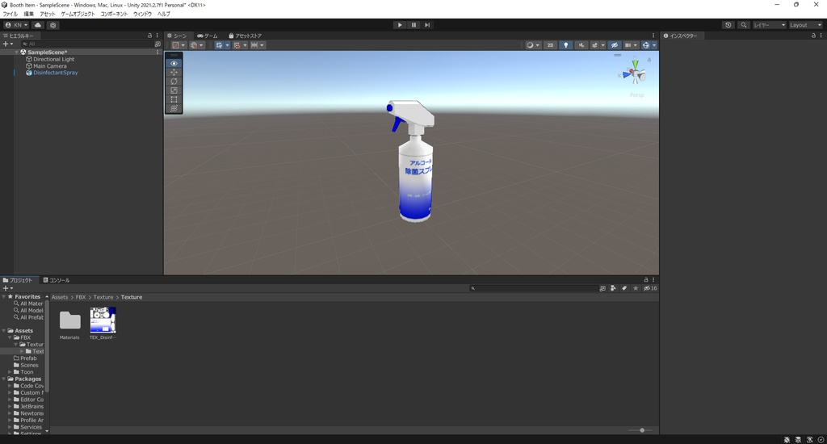This screenshot has width=827, height=444.
Task: Select the Rect tool in scene overlay
Action: 174,99
